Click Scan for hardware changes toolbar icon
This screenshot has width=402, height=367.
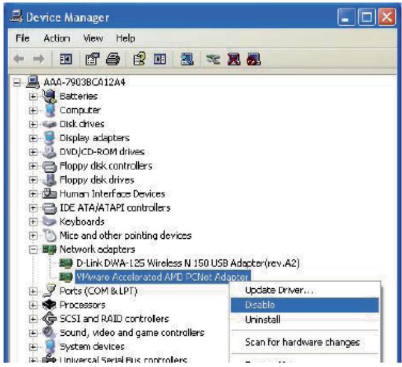click(187, 59)
